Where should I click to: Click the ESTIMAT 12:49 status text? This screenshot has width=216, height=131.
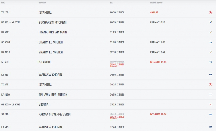point(158,52)
